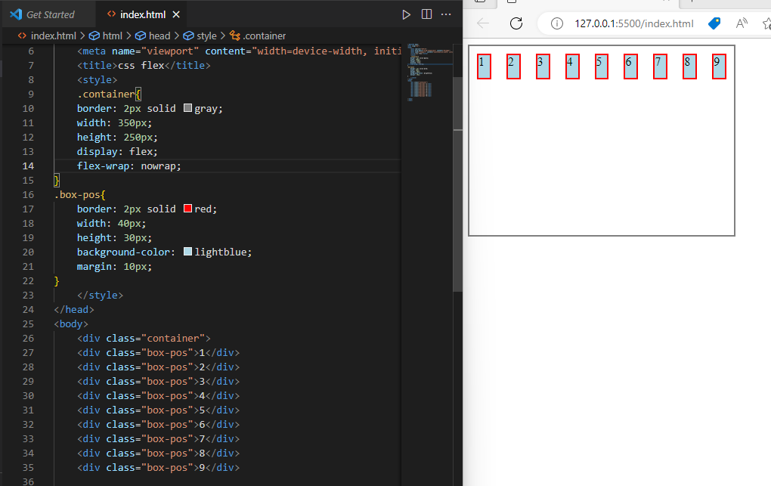
Task: Click the div class="container" line
Action: pos(144,338)
